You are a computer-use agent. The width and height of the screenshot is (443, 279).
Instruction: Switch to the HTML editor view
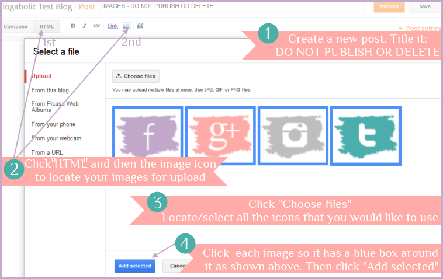47,26
